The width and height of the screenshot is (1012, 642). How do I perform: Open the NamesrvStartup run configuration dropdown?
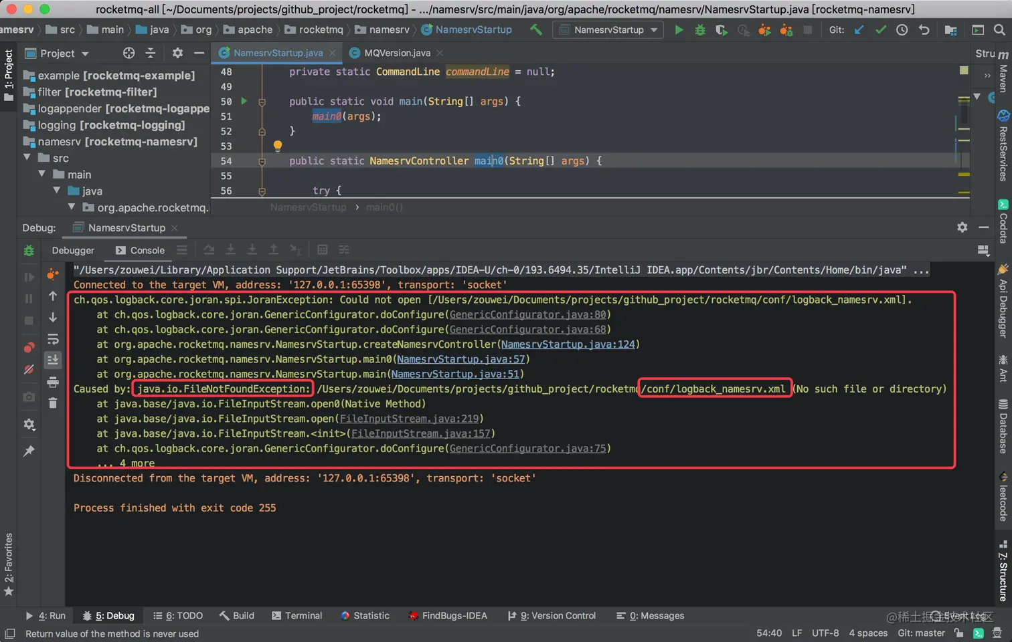click(x=609, y=29)
